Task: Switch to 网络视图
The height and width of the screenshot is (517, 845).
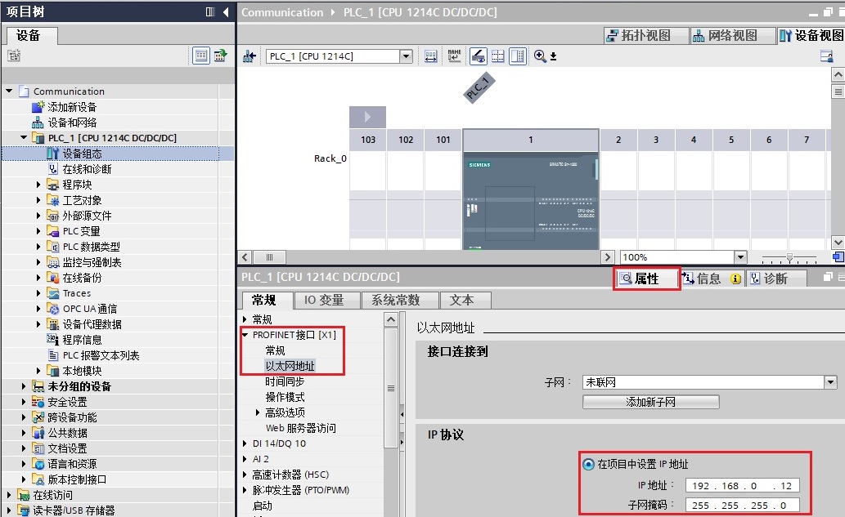Action: pos(732,35)
